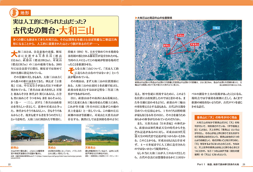
Task: Click the orange caption heading 天香具山
Action: [90, 148]
